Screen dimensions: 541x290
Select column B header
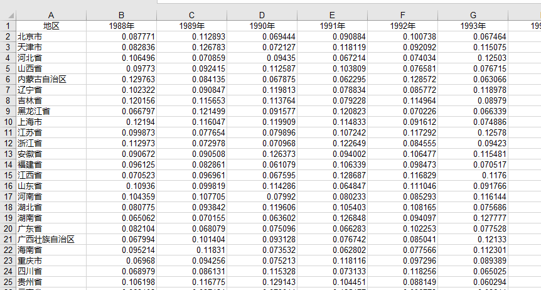click(121, 15)
